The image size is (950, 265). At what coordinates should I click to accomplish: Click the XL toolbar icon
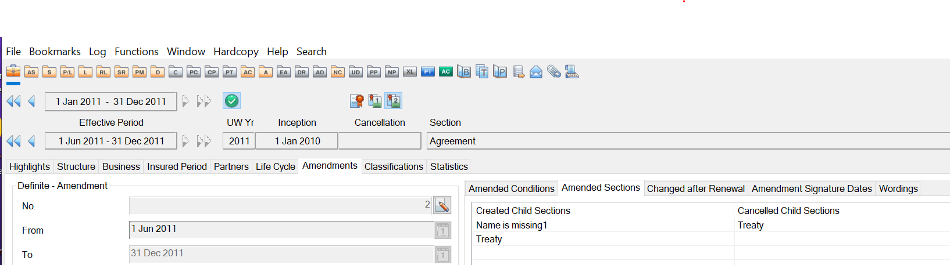(410, 72)
